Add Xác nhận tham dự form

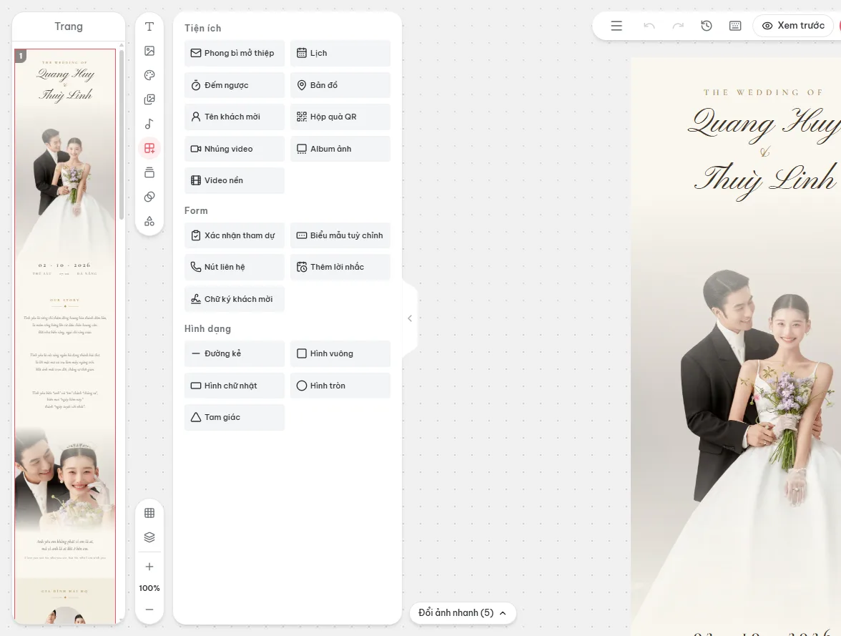pyautogui.click(x=235, y=235)
